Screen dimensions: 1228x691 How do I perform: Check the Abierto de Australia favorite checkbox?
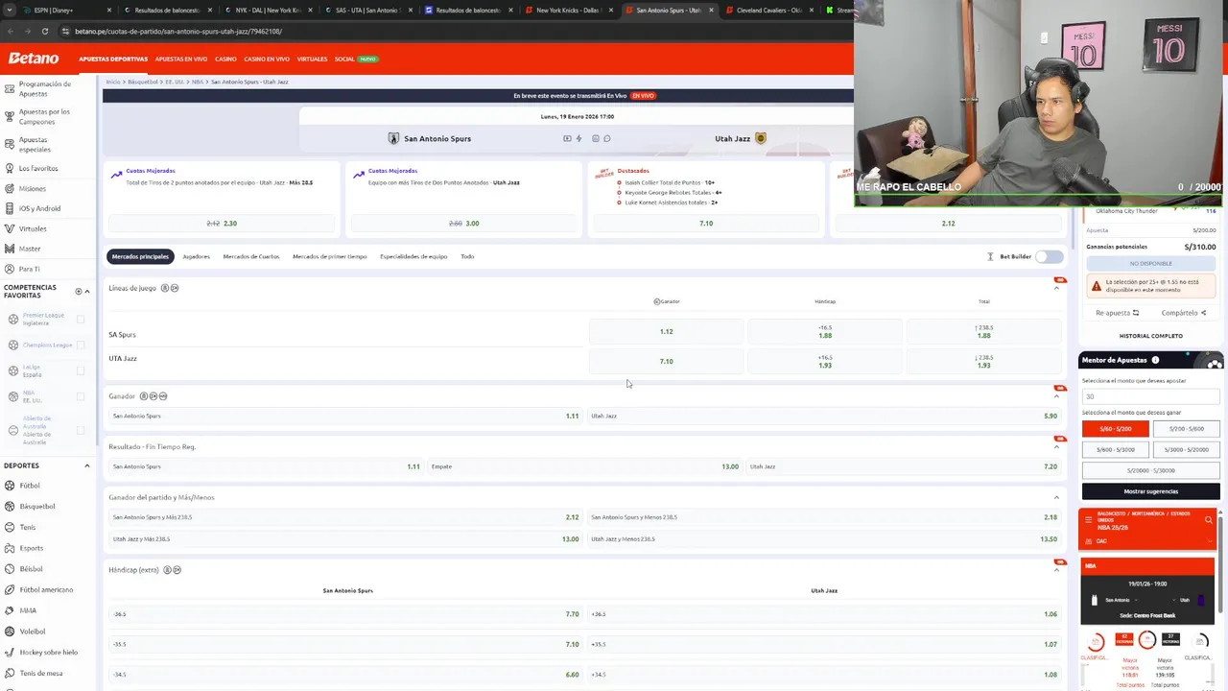(80, 430)
